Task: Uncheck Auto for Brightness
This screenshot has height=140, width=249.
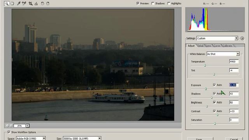Action: (x=214, y=102)
